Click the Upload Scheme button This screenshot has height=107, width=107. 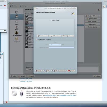(x=92, y=19)
